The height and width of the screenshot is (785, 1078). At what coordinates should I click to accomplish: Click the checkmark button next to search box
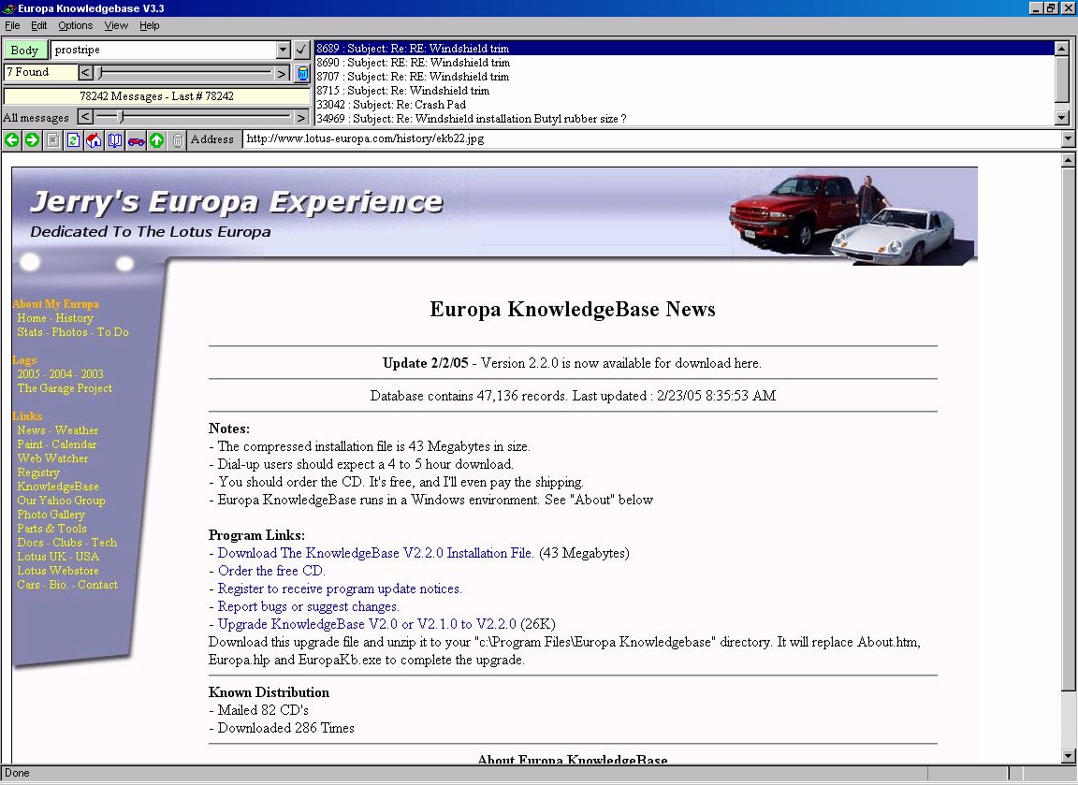301,50
